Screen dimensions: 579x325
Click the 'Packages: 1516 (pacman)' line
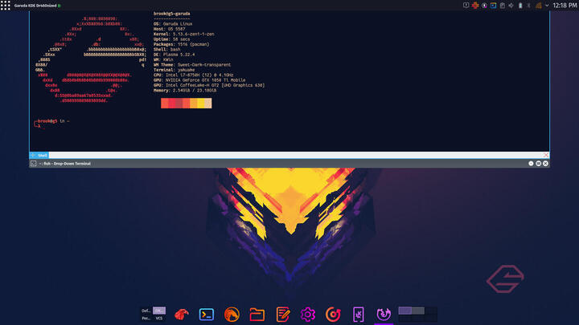point(181,44)
